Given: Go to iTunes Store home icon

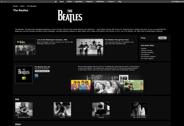Looking at the screenshot, I should [x=56, y=2].
